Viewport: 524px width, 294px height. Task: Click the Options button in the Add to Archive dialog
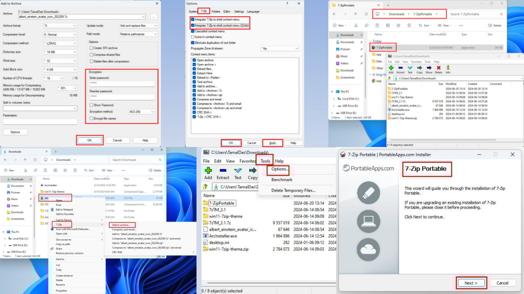(x=15, y=132)
